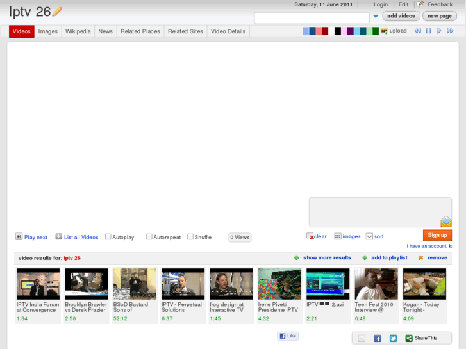Switch to the Videos tab
The height and width of the screenshot is (349, 466).
point(21,31)
